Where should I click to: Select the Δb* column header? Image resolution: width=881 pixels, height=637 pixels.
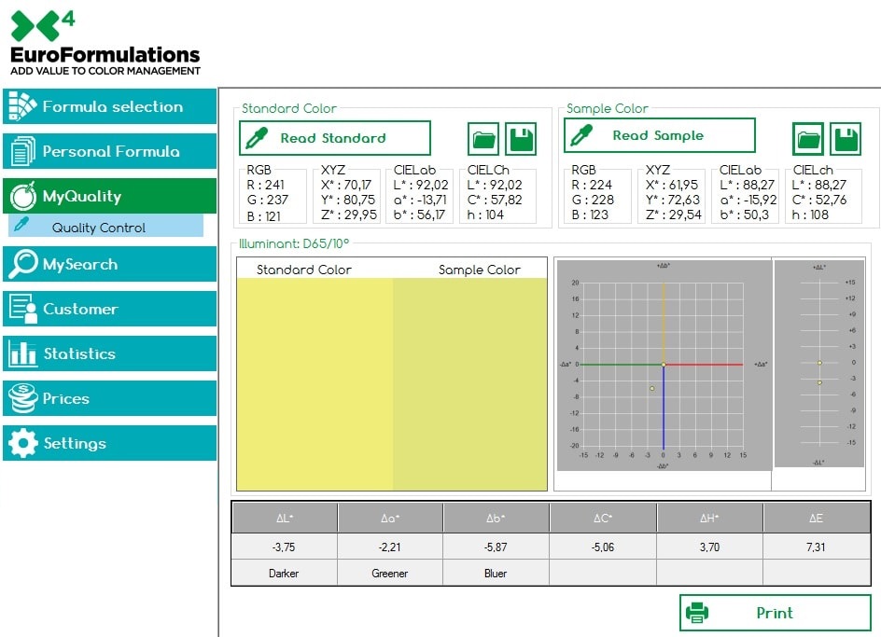[496, 518]
